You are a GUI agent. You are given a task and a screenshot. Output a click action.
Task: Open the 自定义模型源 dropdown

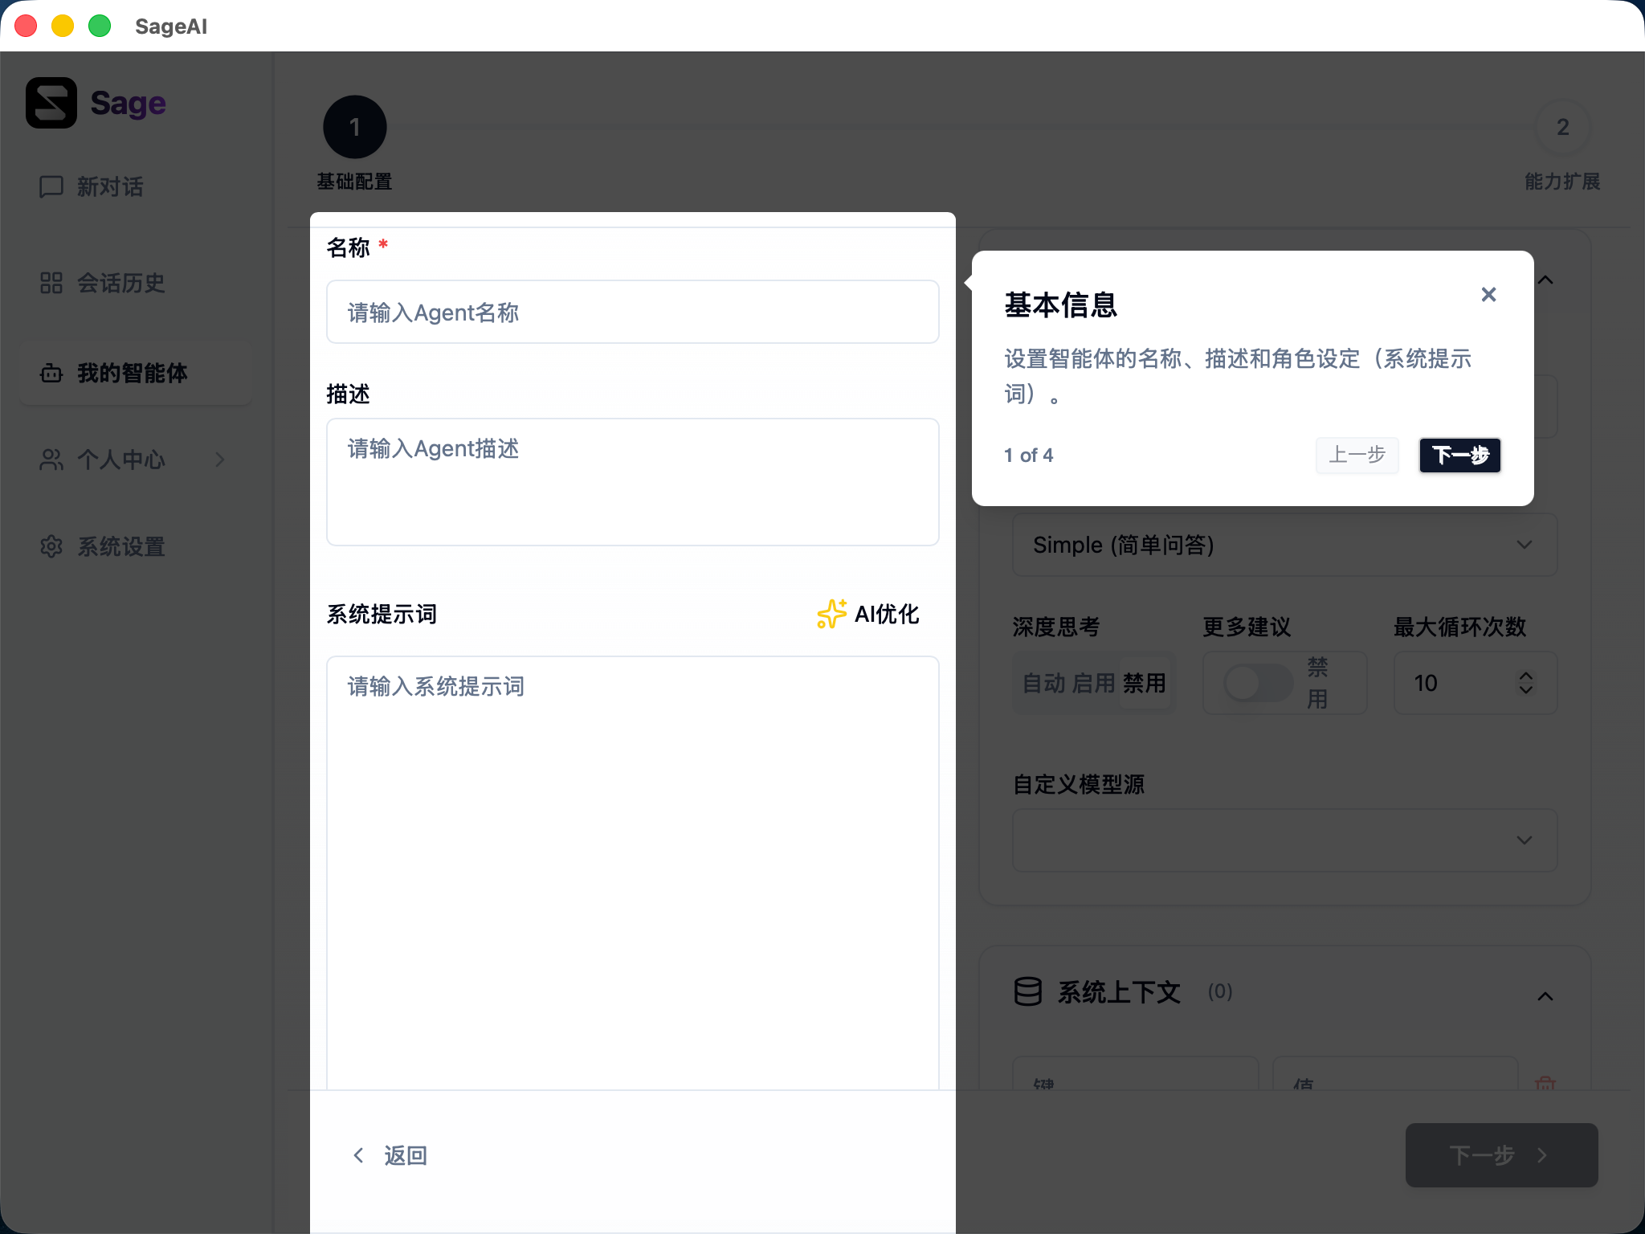(x=1284, y=840)
